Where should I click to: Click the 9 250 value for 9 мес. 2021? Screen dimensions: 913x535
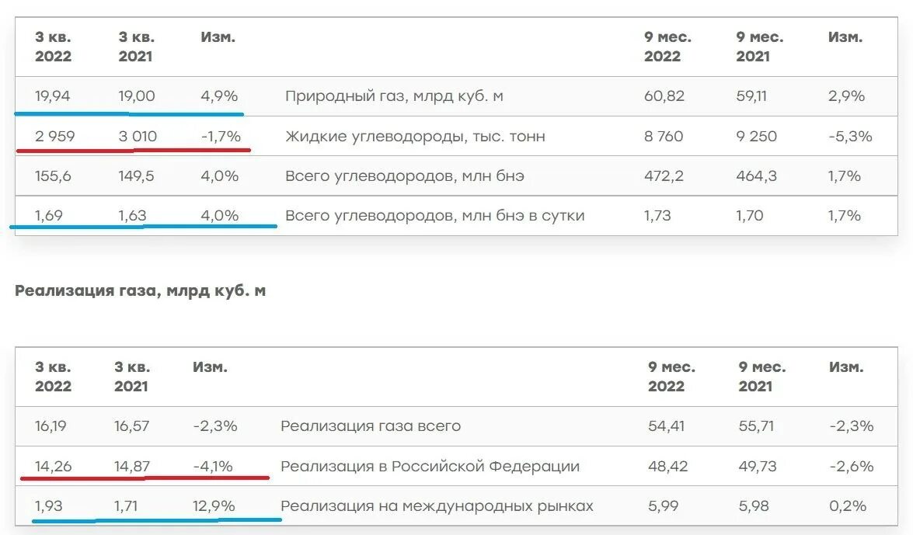pyautogui.click(x=757, y=137)
